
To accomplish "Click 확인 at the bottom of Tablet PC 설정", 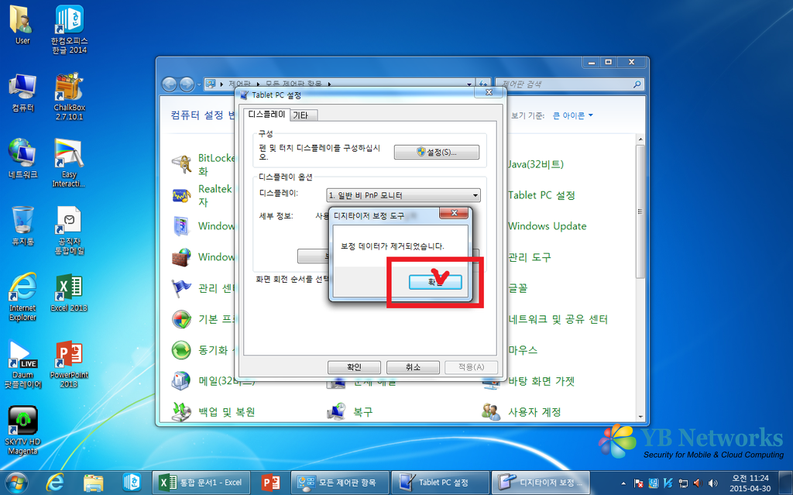I will point(354,367).
